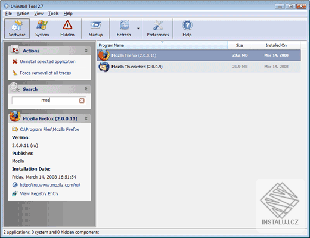Click the broom force removal icon
The height and width of the screenshot is (238, 310).
(x=15, y=73)
